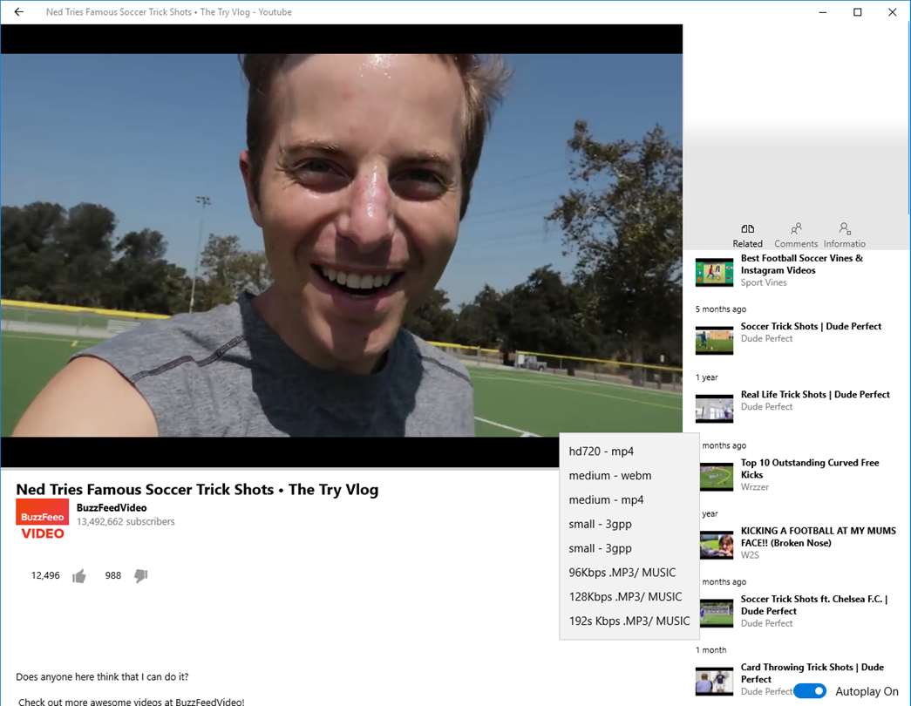Select hd720 - mp4 download option

(x=629, y=451)
